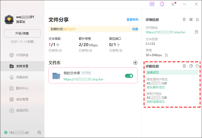Copy the access address URL
The width and height of the screenshot is (202, 138).
pos(196,32)
